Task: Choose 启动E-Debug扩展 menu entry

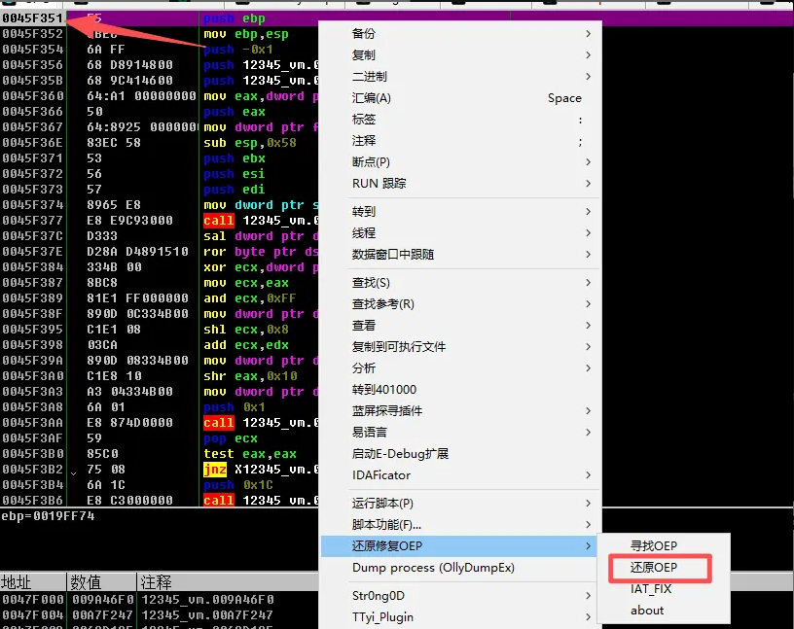Action: [x=460, y=453]
